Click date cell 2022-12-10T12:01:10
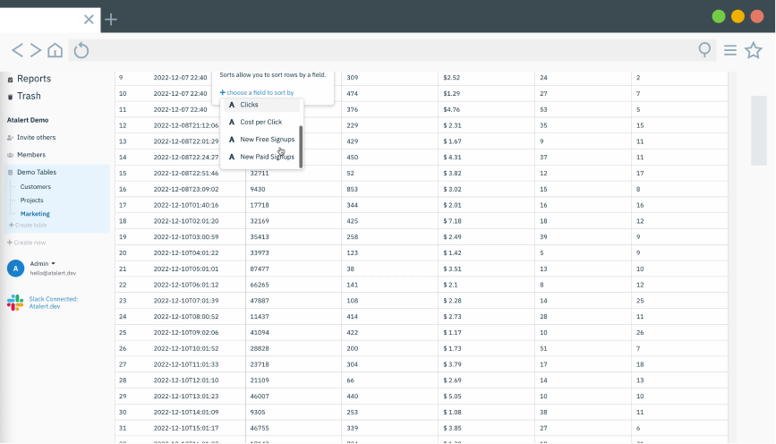This screenshot has height=444, width=776. (186, 380)
